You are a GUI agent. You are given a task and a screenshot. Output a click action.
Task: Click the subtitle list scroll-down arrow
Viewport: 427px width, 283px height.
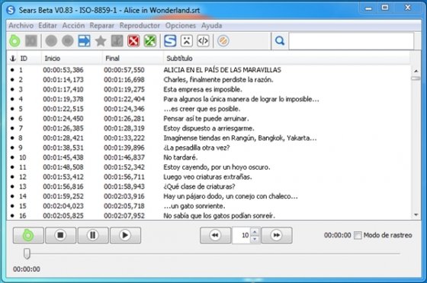pyautogui.click(x=416, y=215)
